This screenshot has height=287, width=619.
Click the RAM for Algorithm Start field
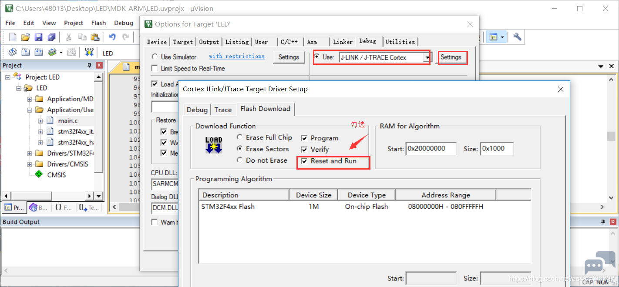coord(431,148)
